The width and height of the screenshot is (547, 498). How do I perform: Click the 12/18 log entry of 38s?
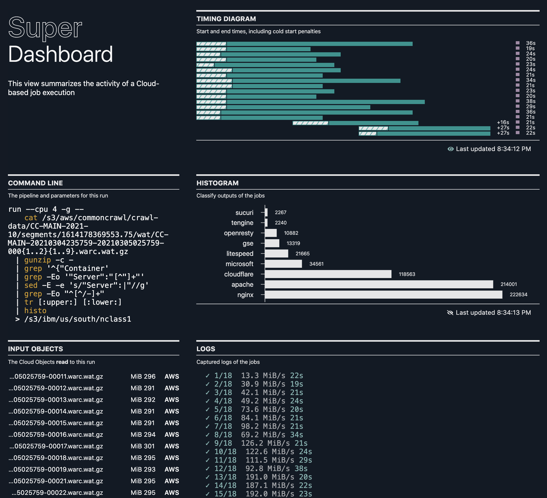point(261,468)
